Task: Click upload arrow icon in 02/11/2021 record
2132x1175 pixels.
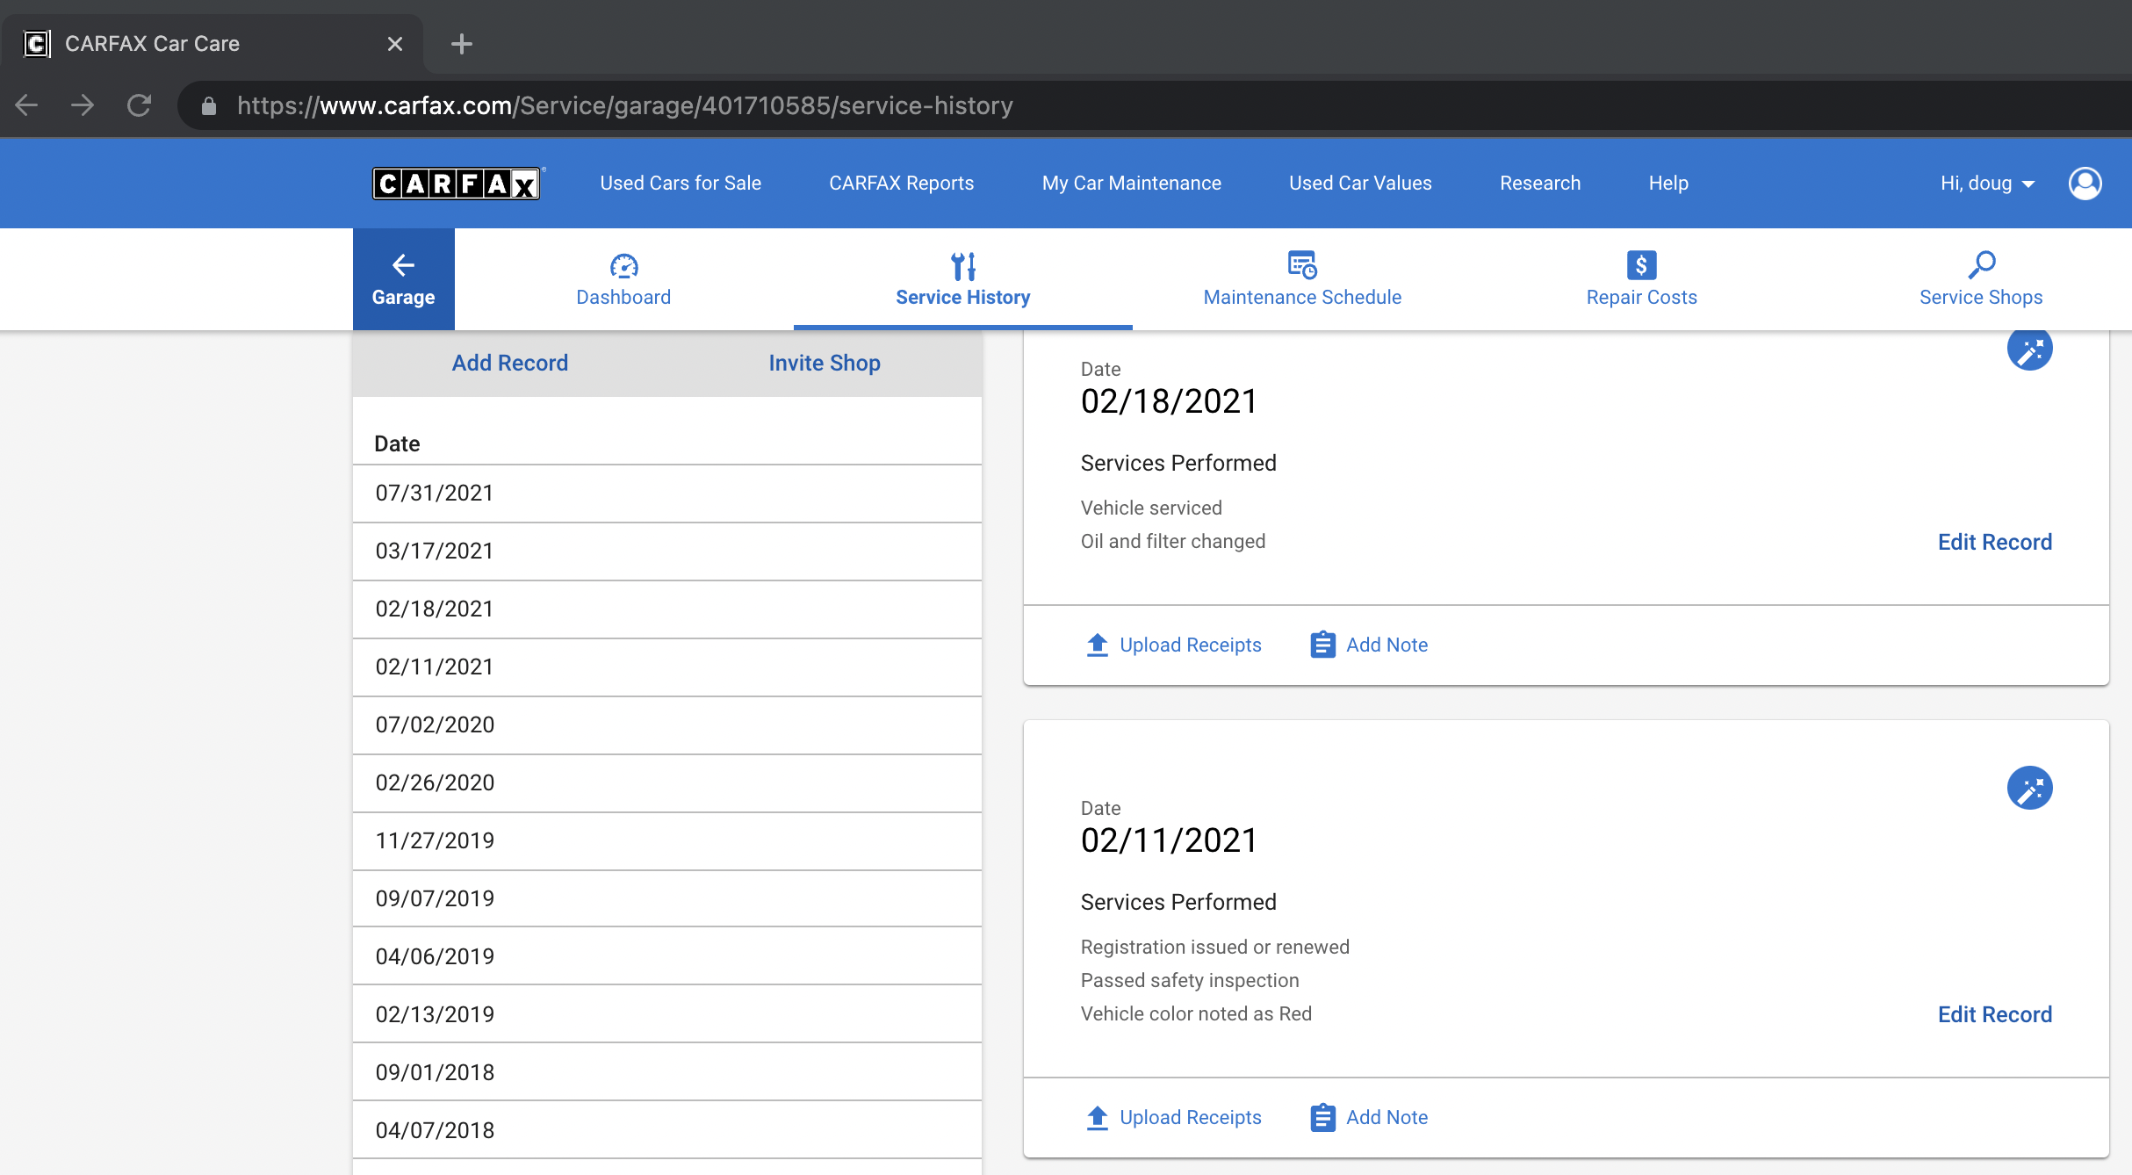Action: coord(1098,1117)
